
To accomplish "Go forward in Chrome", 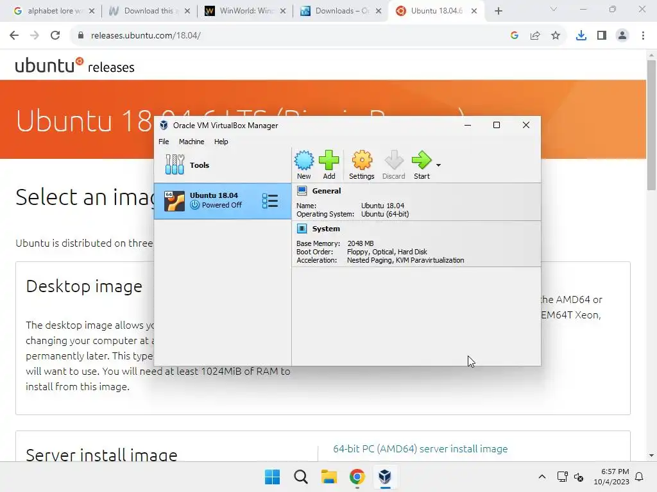I will point(35,35).
